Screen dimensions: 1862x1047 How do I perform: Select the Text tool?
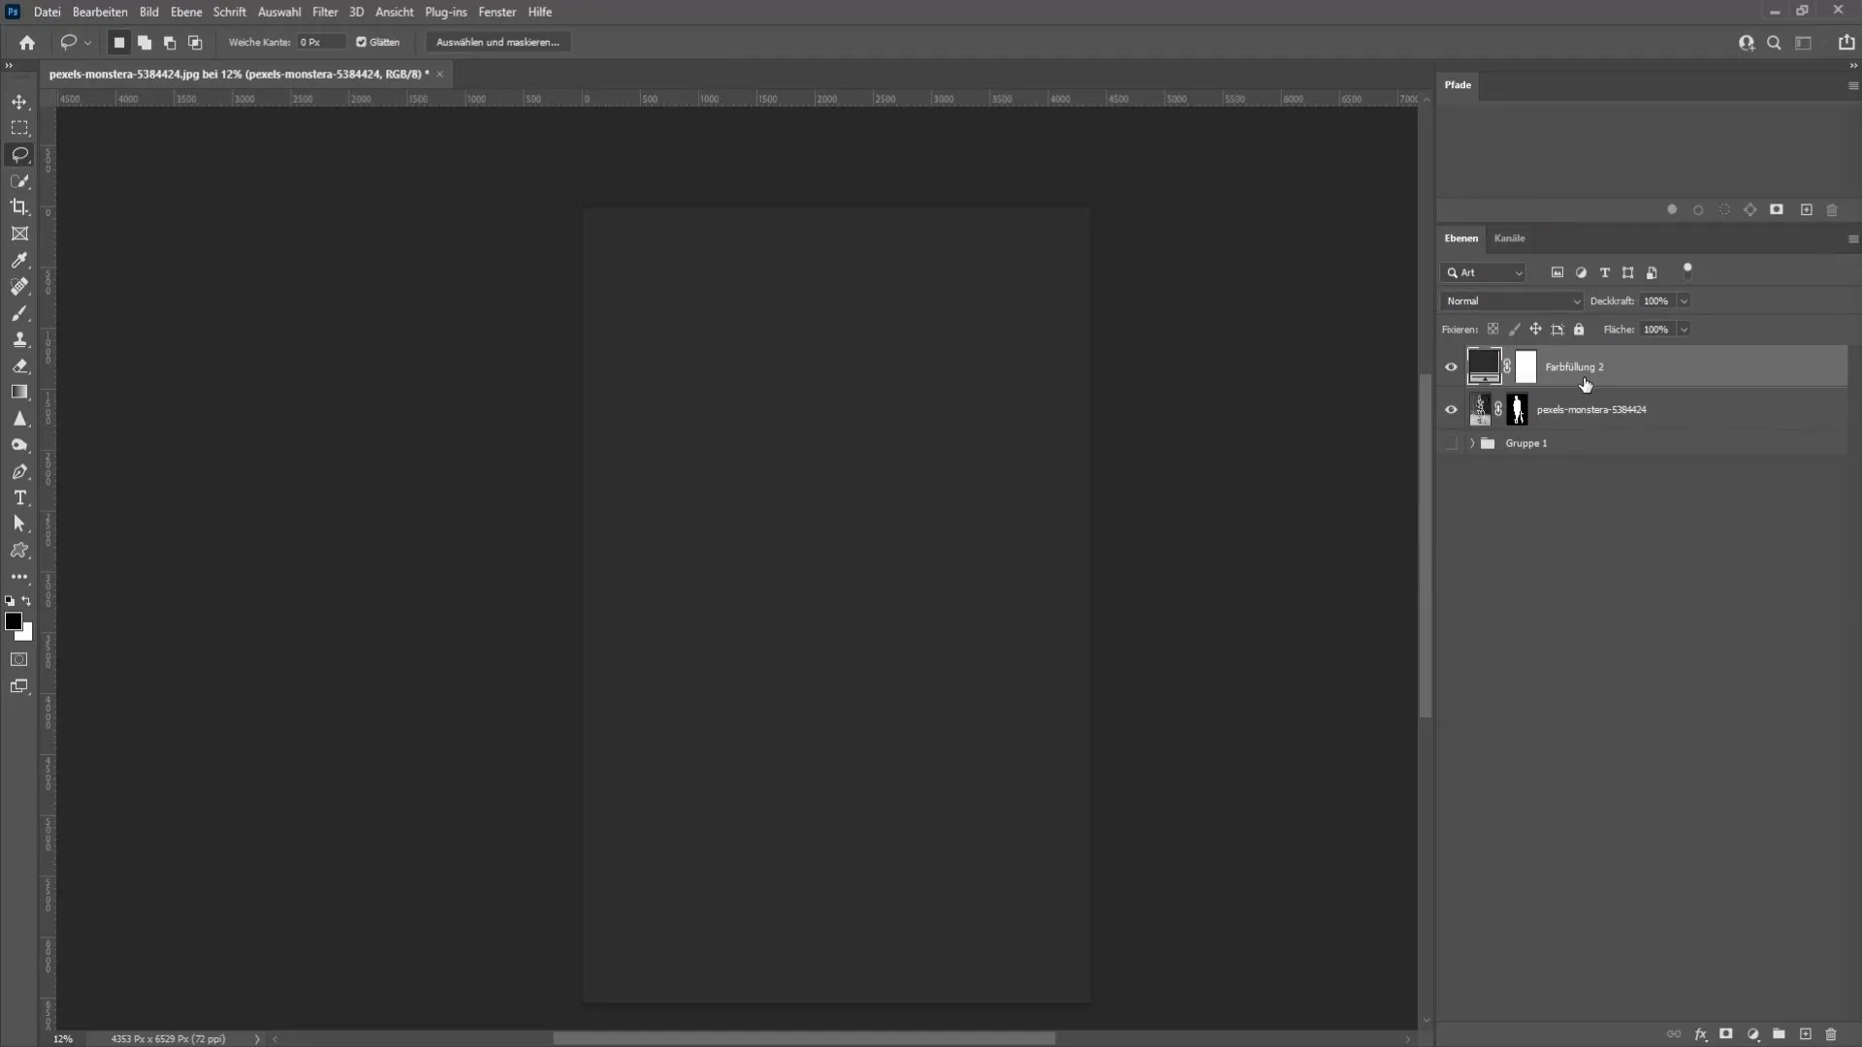click(x=19, y=497)
